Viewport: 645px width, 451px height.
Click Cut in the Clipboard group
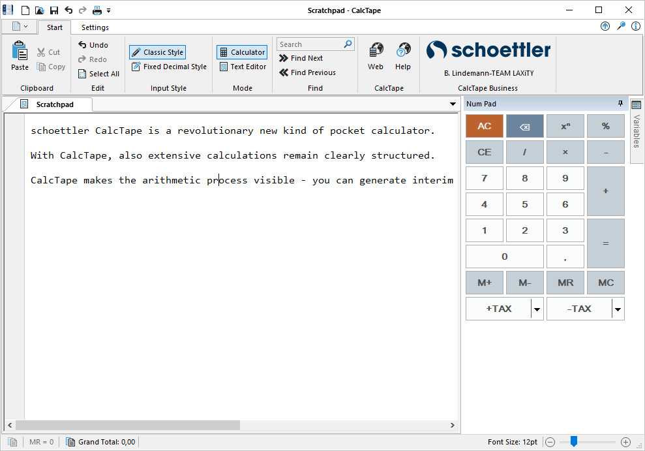(x=48, y=52)
